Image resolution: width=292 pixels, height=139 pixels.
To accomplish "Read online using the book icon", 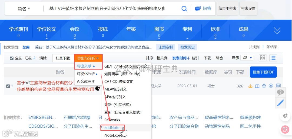I will [x=257, y=86].
